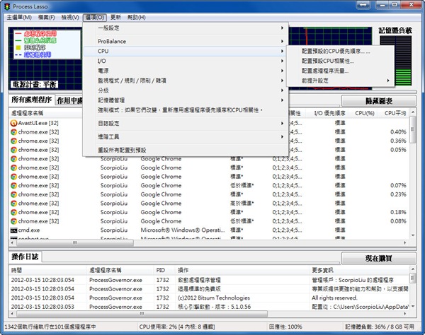Open the 檢視(V) menu
Viewport: 425px width, 335px height.
point(70,17)
